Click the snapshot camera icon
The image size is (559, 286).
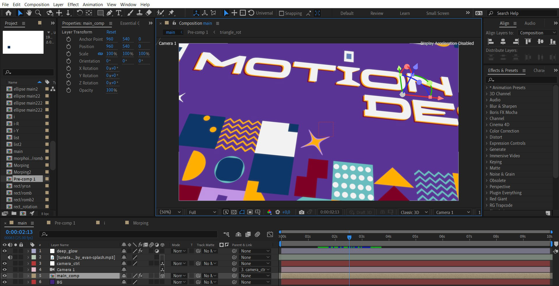(301, 212)
